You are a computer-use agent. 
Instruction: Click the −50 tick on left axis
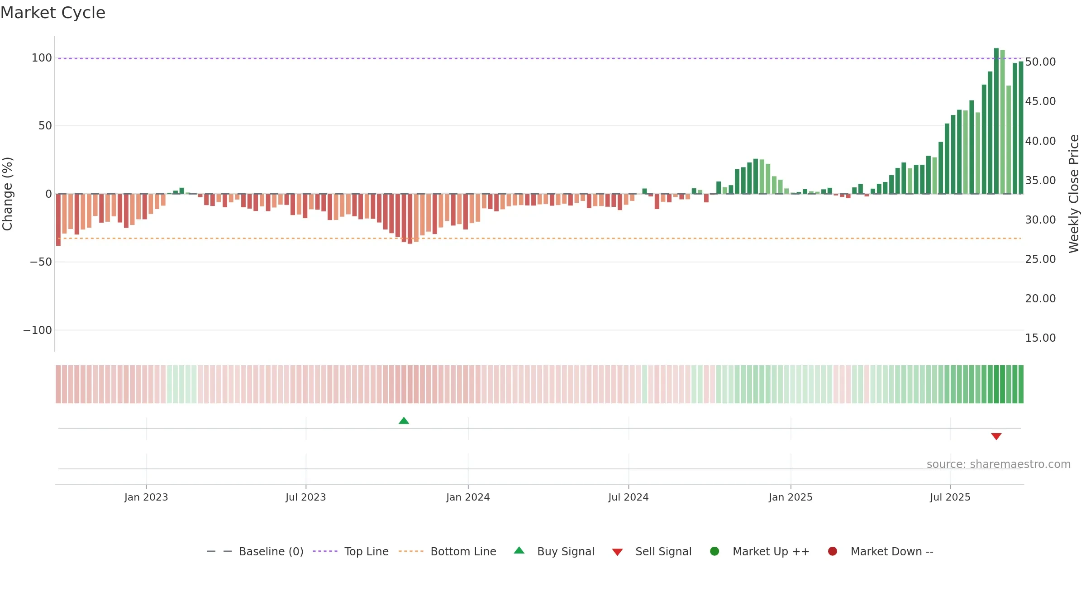[41, 262]
